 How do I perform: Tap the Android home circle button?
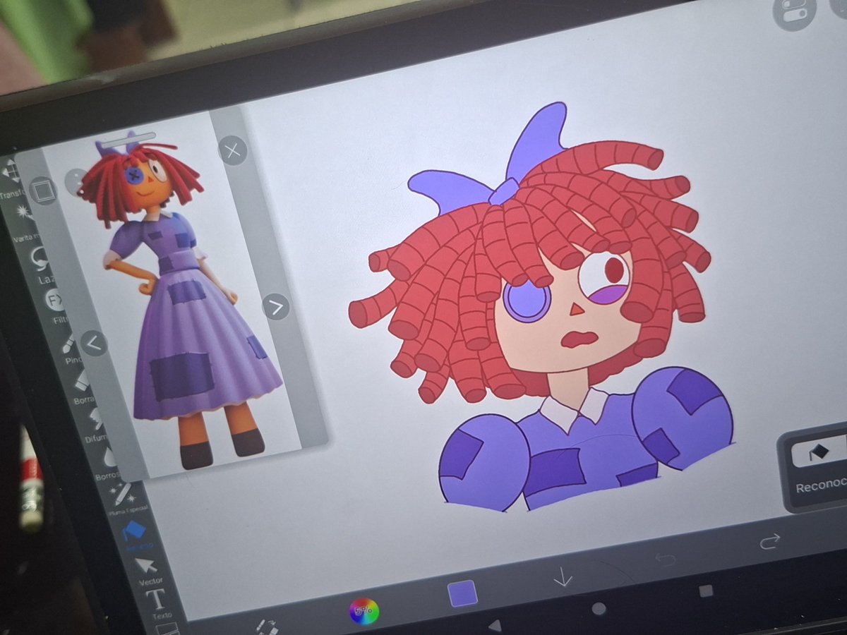(599, 608)
